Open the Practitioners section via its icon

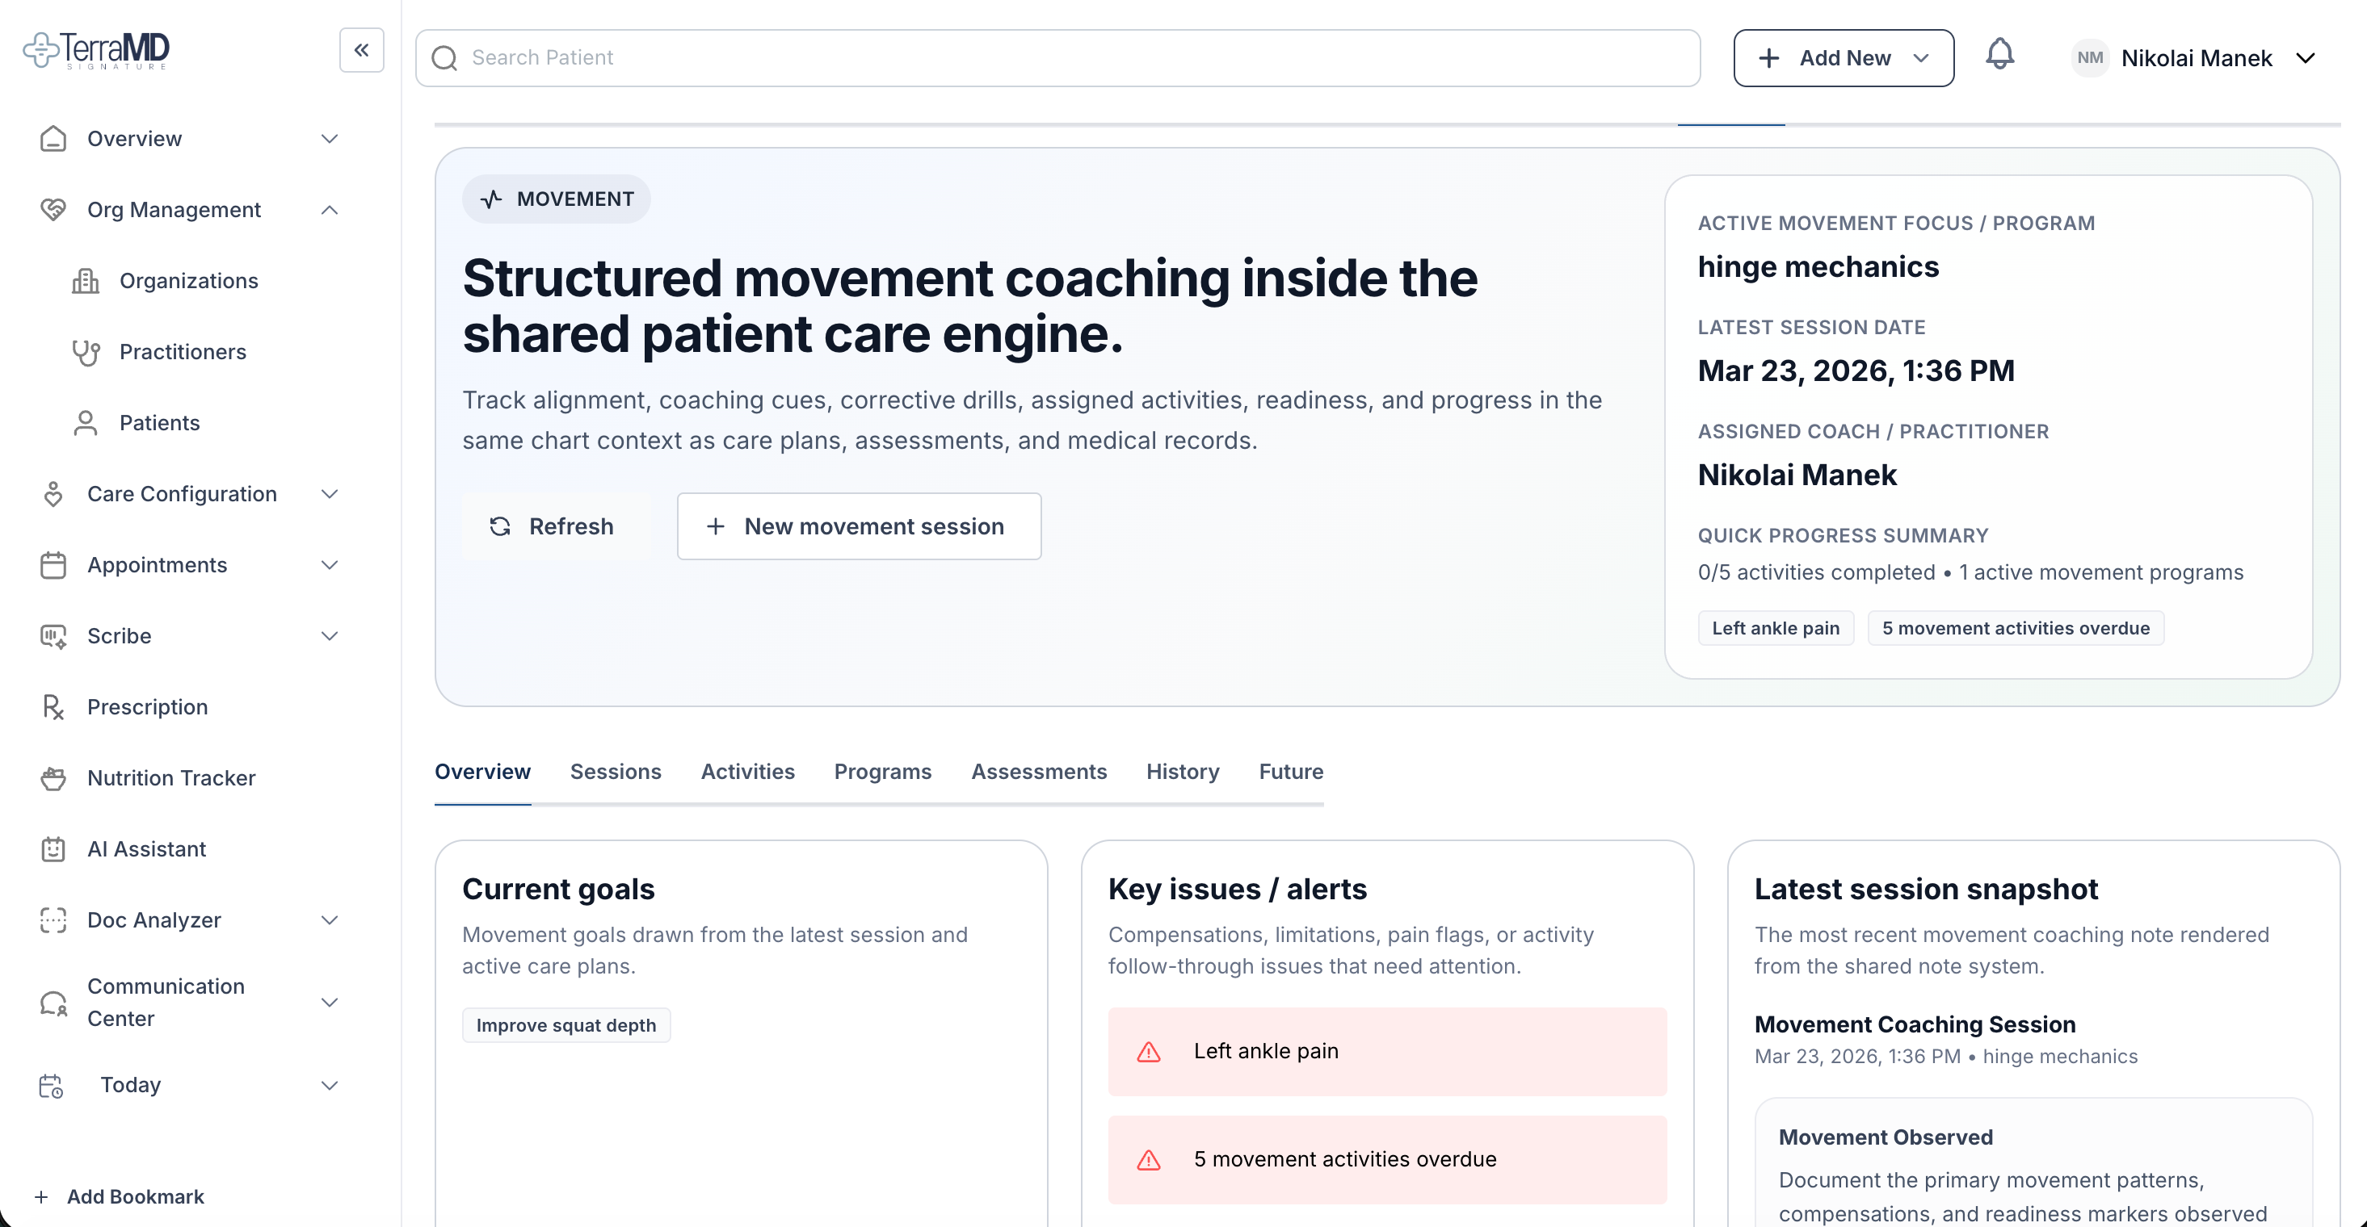point(85,352)
